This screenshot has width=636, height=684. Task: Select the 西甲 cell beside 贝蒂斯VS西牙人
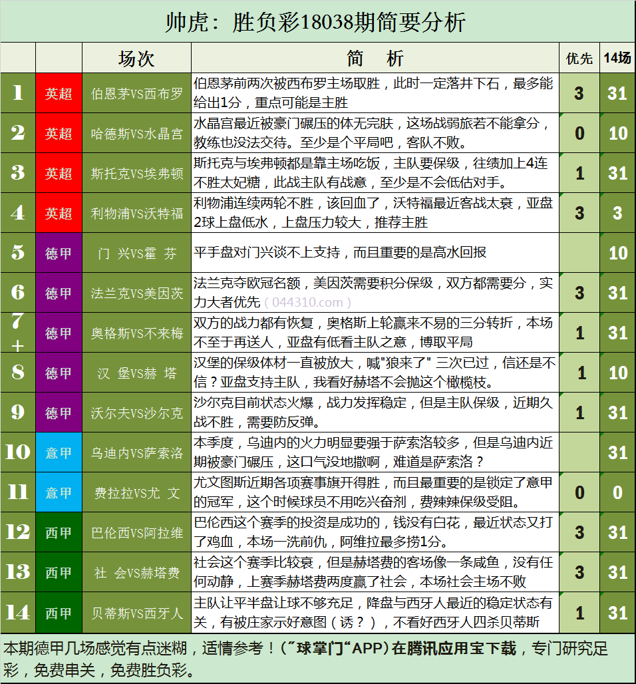pyautogui.click(x=59, y=613)
